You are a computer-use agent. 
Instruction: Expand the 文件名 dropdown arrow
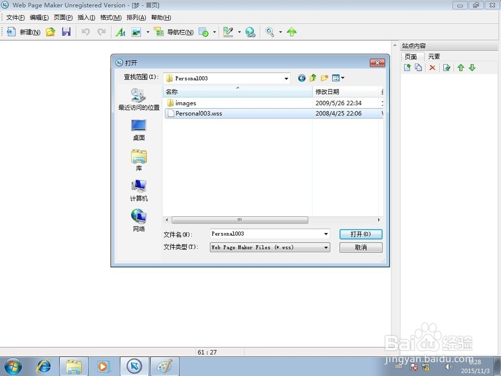(326, 234)
